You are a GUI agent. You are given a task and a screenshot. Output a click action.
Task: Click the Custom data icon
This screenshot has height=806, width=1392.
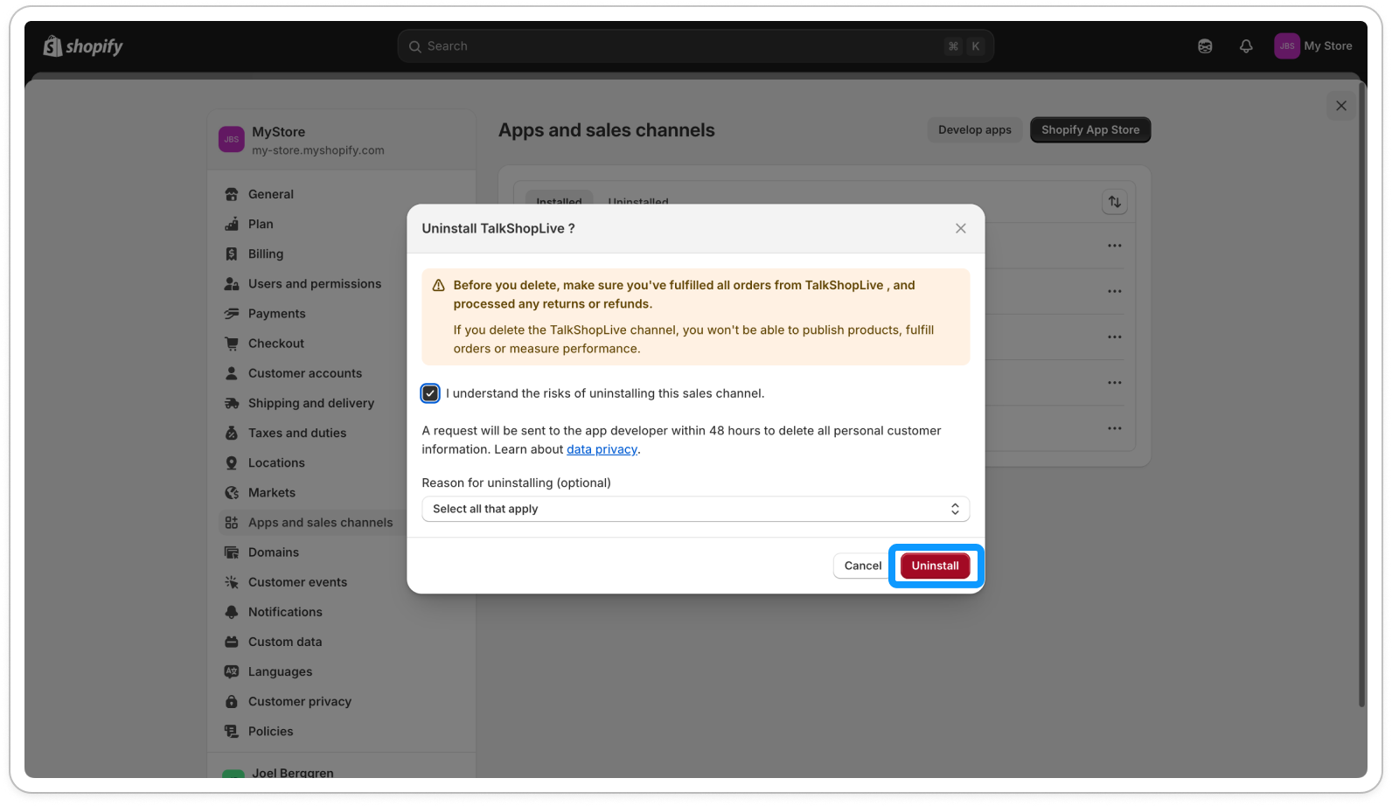(232, 642)
